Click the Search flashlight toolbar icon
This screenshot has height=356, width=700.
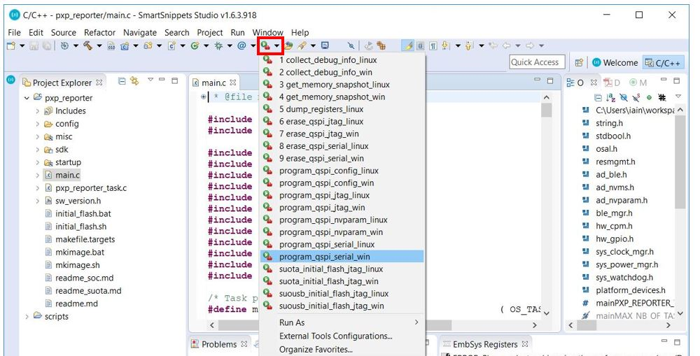click(x=302, y=45)
